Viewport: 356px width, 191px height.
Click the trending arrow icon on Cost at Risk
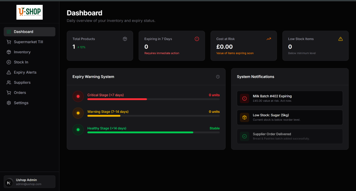[x=269, y=39]
